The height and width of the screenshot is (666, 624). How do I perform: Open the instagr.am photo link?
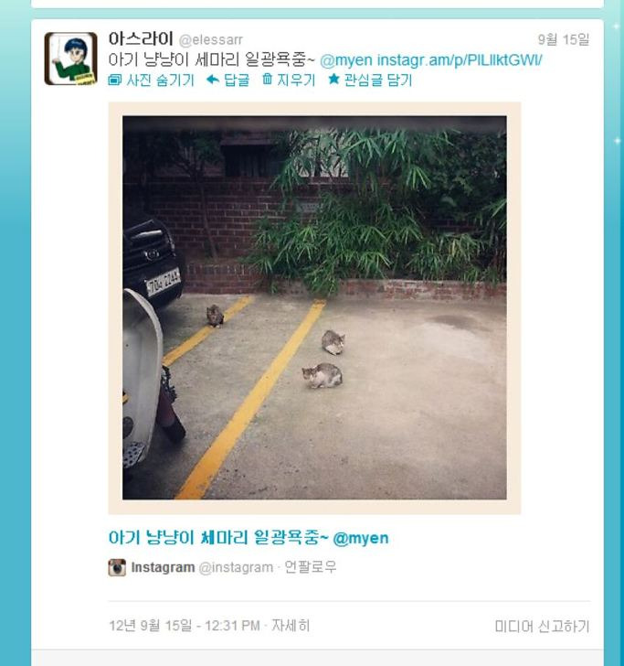460,60
